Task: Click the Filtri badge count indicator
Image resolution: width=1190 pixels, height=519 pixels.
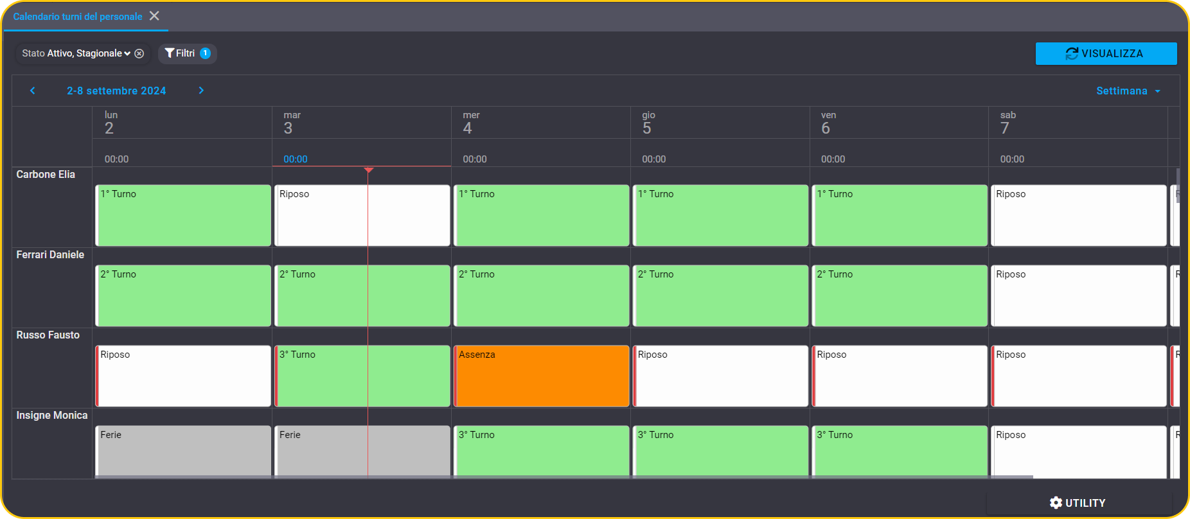Action: click(205, 53)
